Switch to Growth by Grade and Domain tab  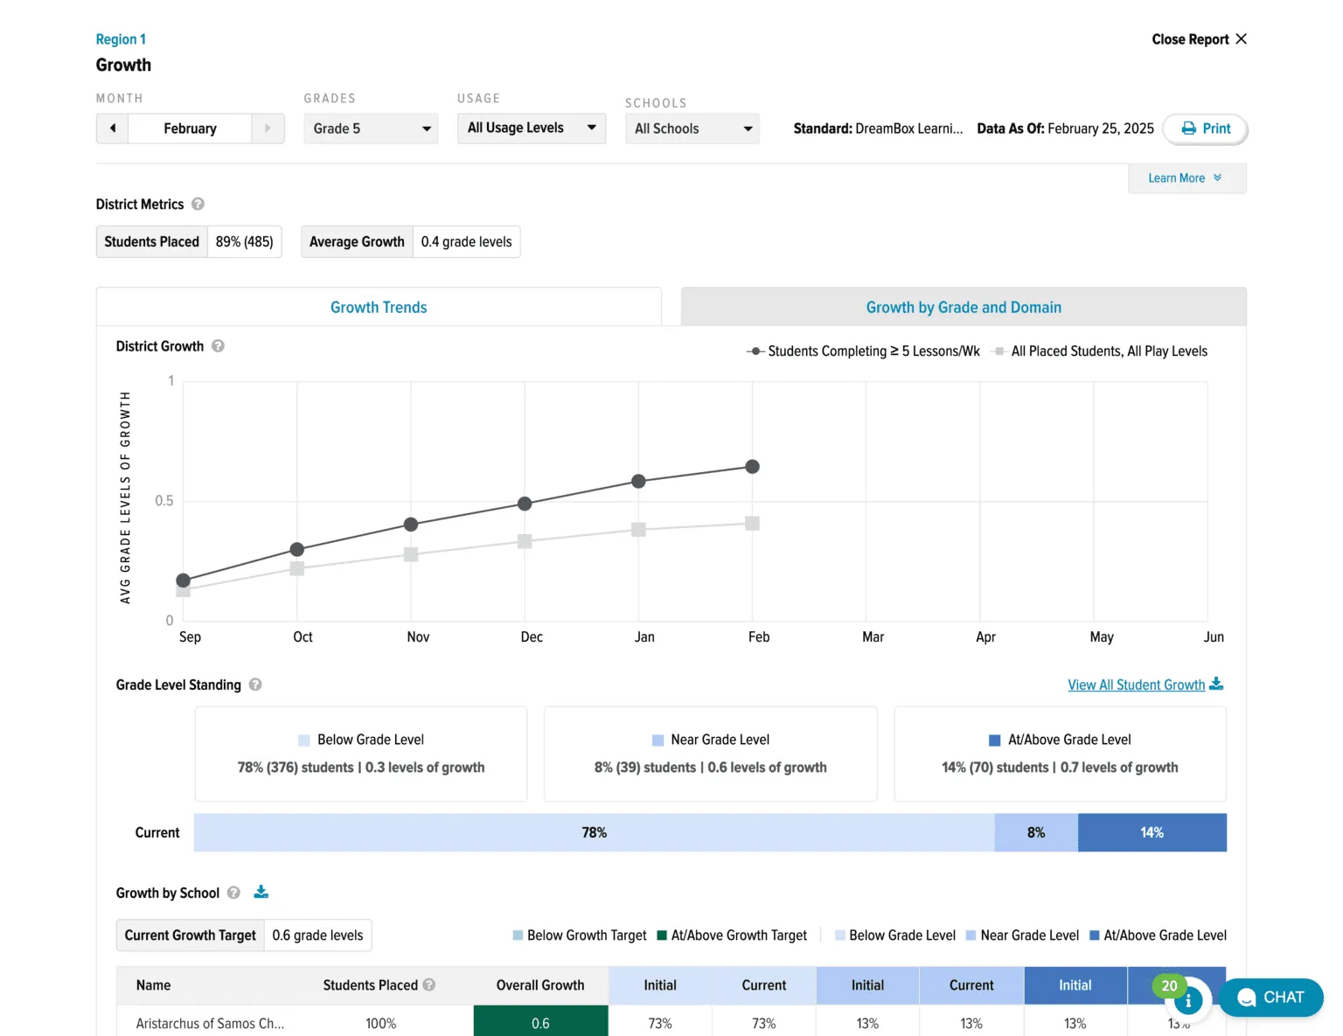pos(964,307)
